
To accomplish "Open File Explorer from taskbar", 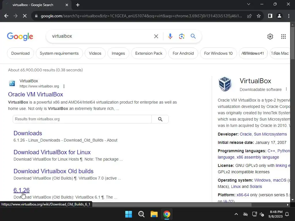I will pyautogui.click(x=154, y=214).
